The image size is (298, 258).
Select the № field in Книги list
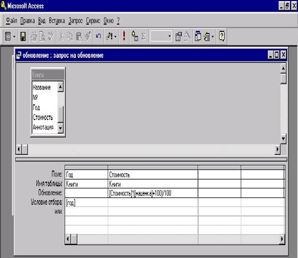(x=35, y=97)
